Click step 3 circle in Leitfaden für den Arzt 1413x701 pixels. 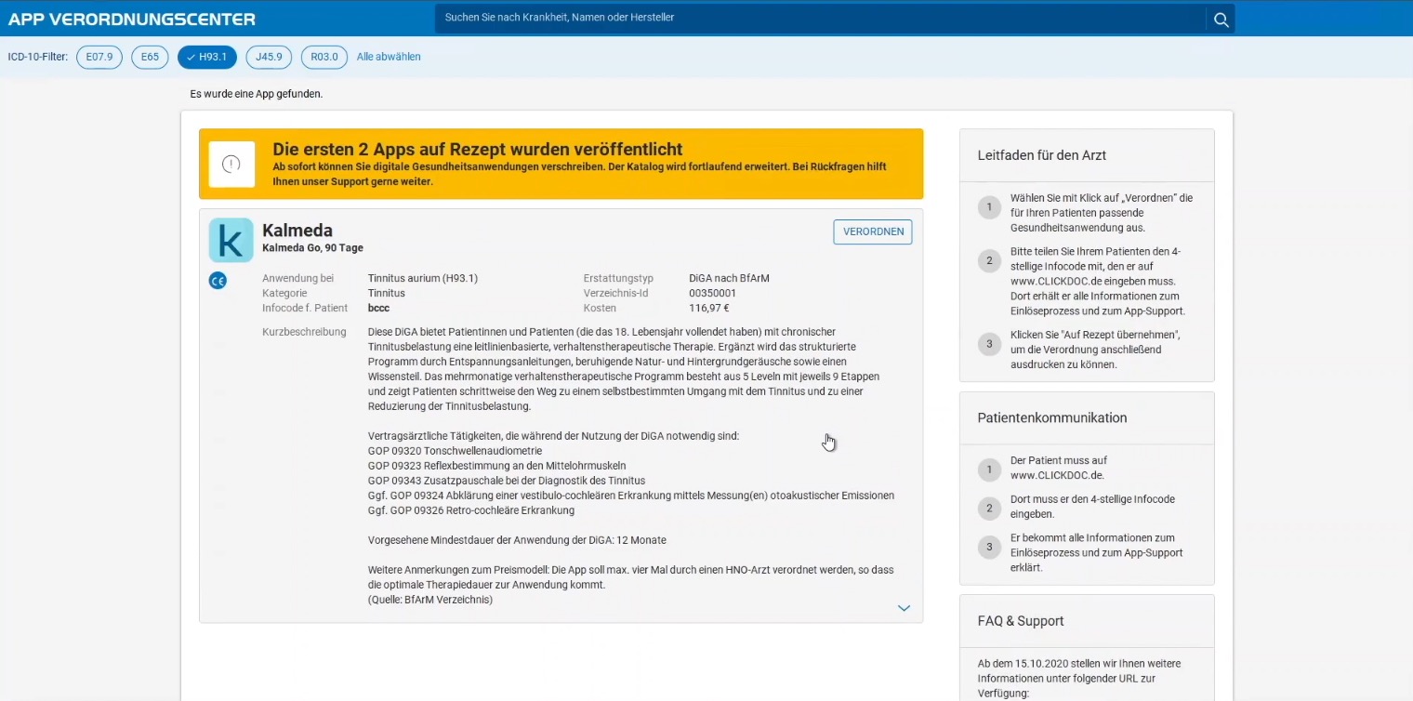(989, 343)
